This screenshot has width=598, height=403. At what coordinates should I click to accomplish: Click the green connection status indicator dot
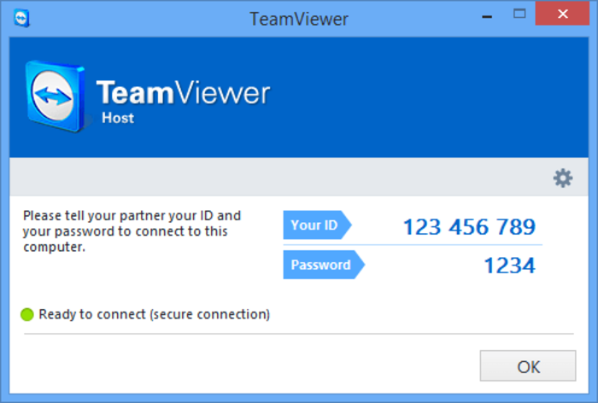[x=28, y=315]
